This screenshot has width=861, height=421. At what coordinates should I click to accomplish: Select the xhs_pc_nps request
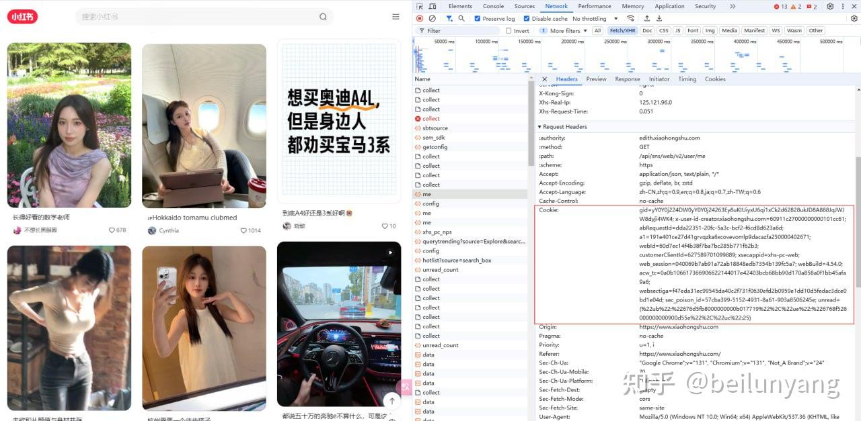click(471, 232)
